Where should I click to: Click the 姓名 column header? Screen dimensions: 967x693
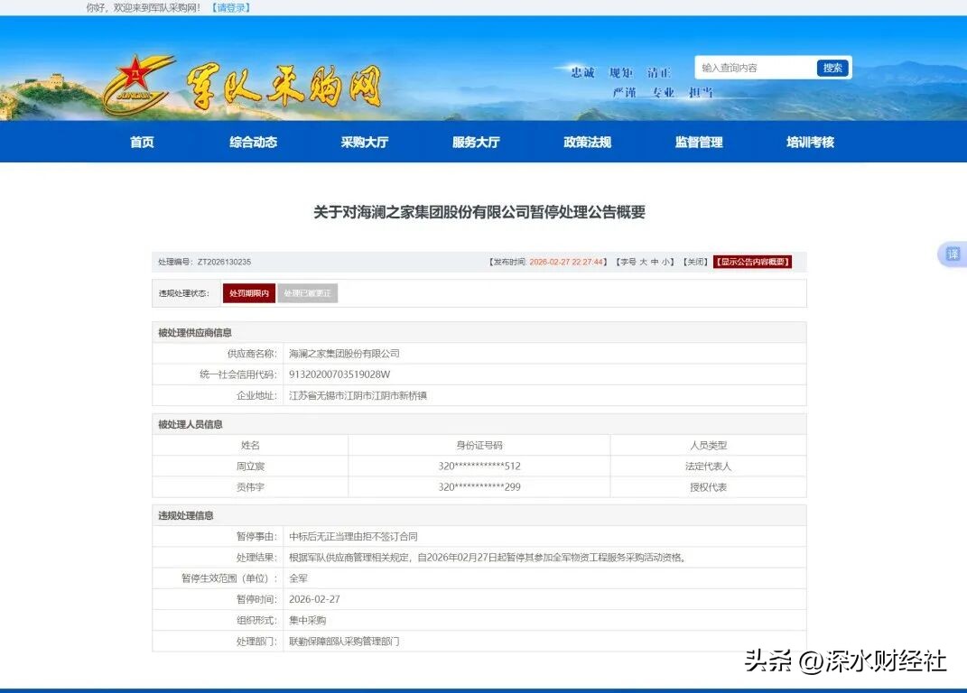pos(250,445)
